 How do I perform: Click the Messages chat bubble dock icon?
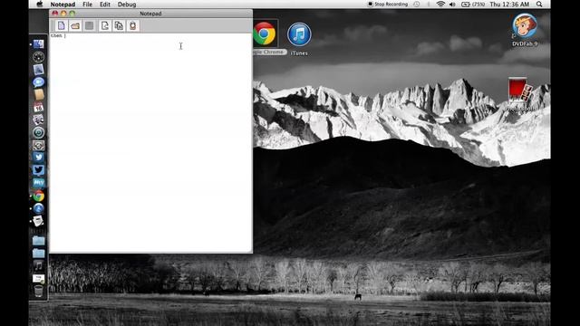click(x=38, y=82)
